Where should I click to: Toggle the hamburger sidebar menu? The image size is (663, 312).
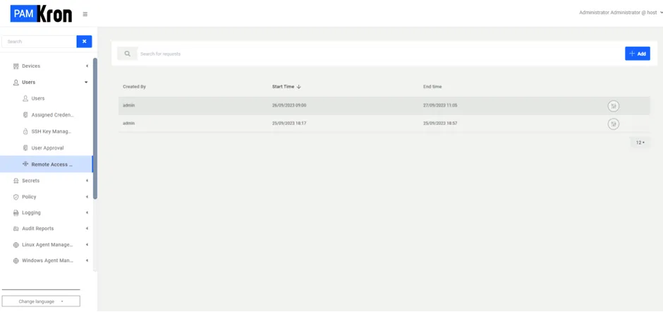(85, 14)
